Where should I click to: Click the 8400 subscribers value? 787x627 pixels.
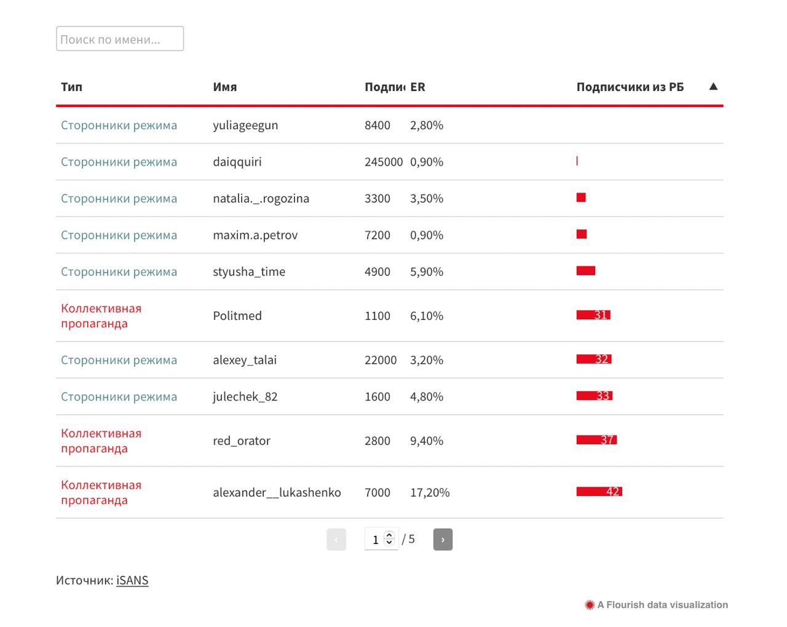click(x=378, y=125)
